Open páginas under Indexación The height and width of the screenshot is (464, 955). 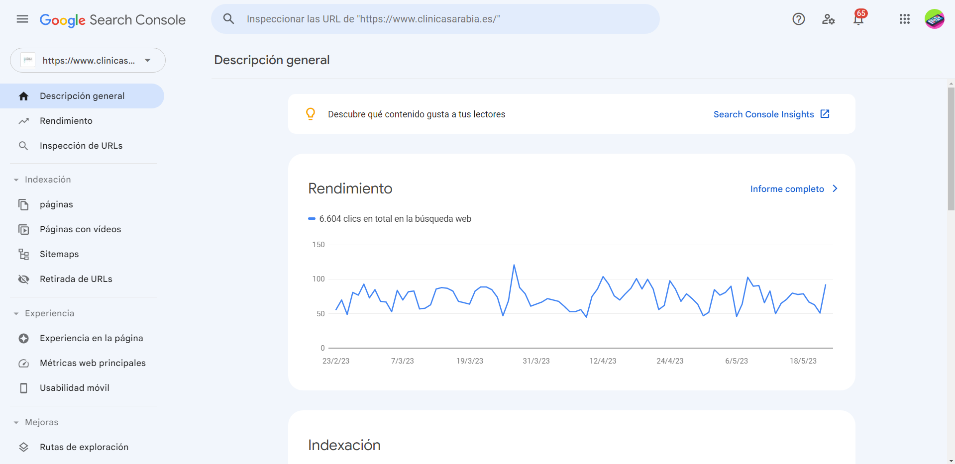pyautogui.click(x=82, y=204)
